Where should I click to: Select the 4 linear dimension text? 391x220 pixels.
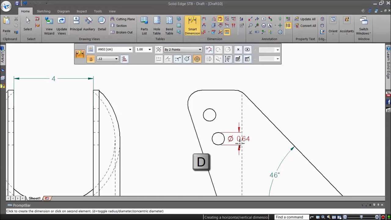pos(53,79)
